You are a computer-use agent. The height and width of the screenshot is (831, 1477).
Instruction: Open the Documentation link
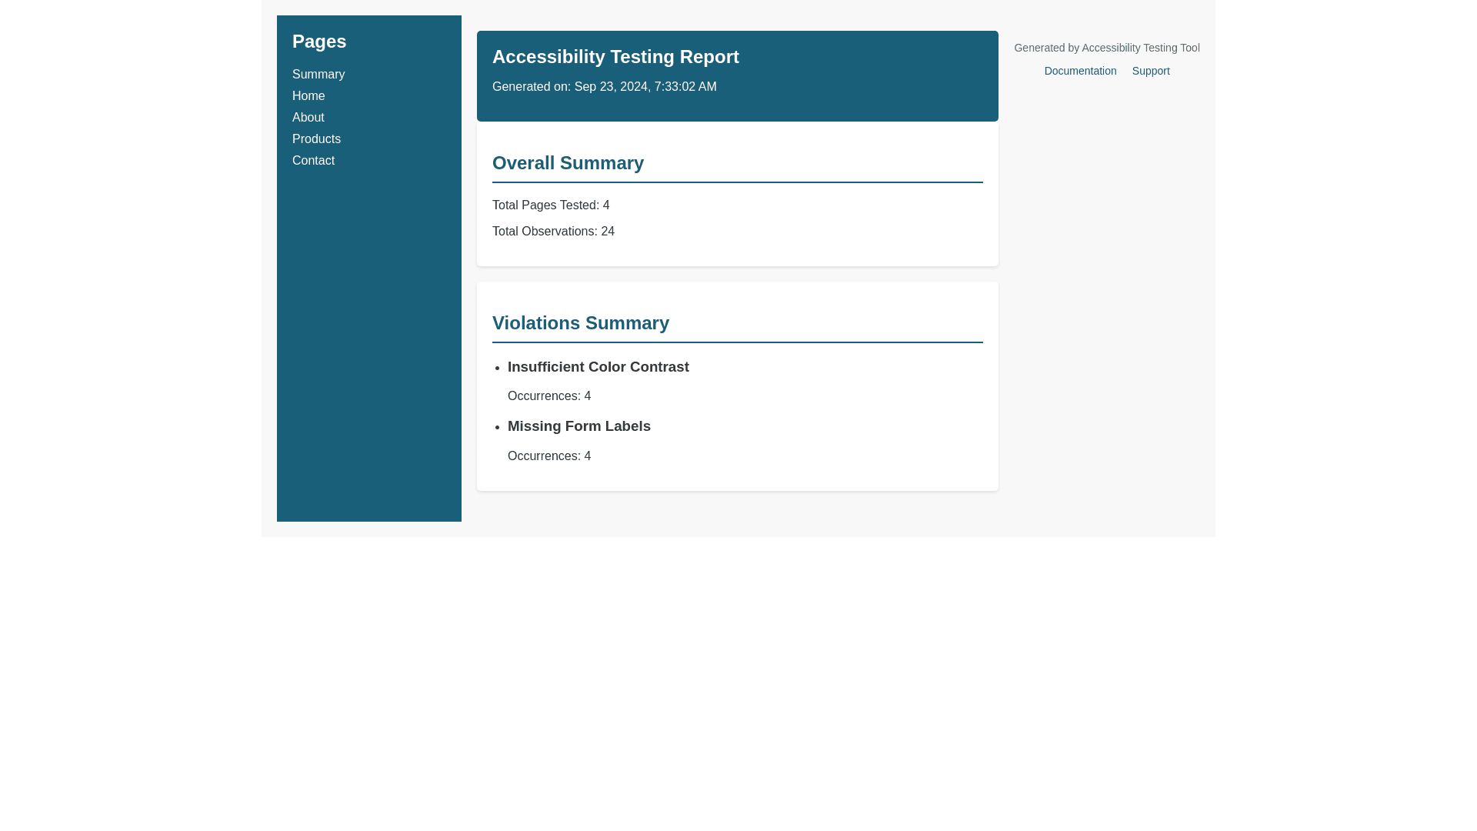pyautogui.click(x=1079, y=71)
